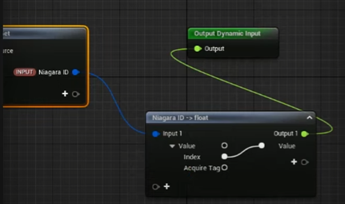345x204 pixels.
Task: Click the blue Niagara ID output pin
Action: point(76,72)
